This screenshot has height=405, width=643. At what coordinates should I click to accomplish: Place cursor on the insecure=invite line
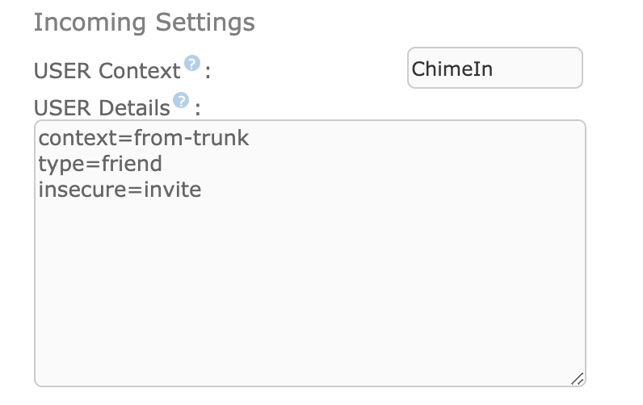(x=120, y=190)
